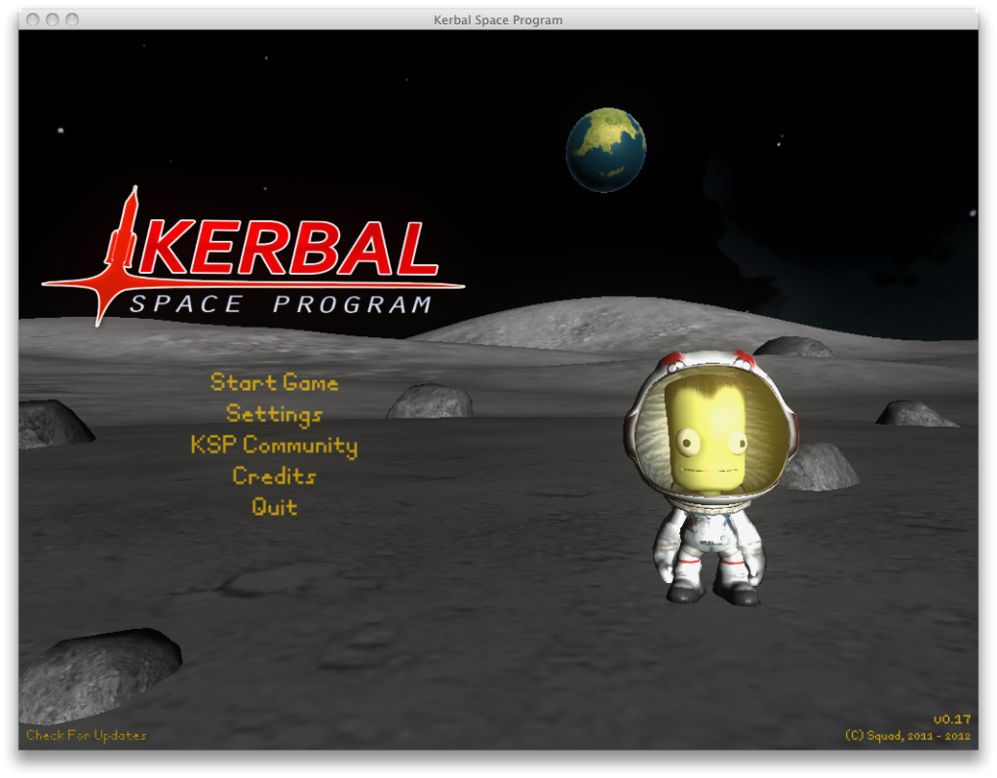This screenshot has width=997, height=778.
Task: Click the Kerbal astronaut character
Action: click(x=710, y=477)
